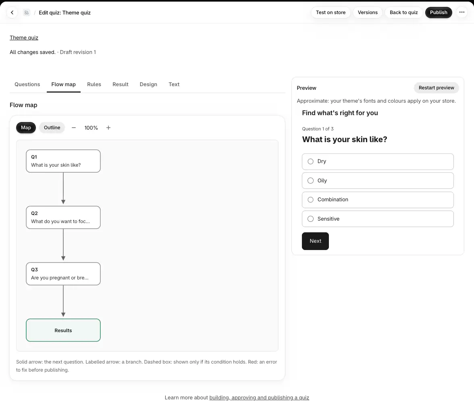Image resolution: width=474 pixels, height=401 pixels.
Task: Switch to Outline view
Action: pos(52,128)
